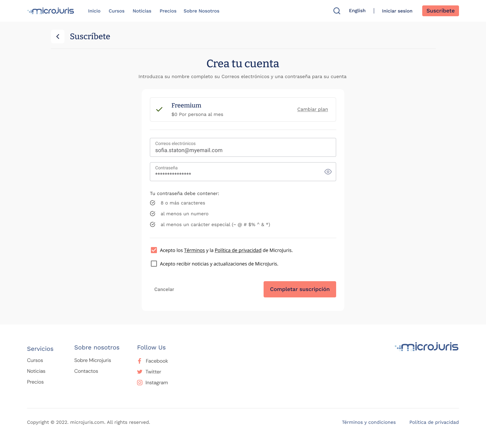Click the search magnifier icon
Viewport: 486px width, 438px height.
tap(336, 11)
